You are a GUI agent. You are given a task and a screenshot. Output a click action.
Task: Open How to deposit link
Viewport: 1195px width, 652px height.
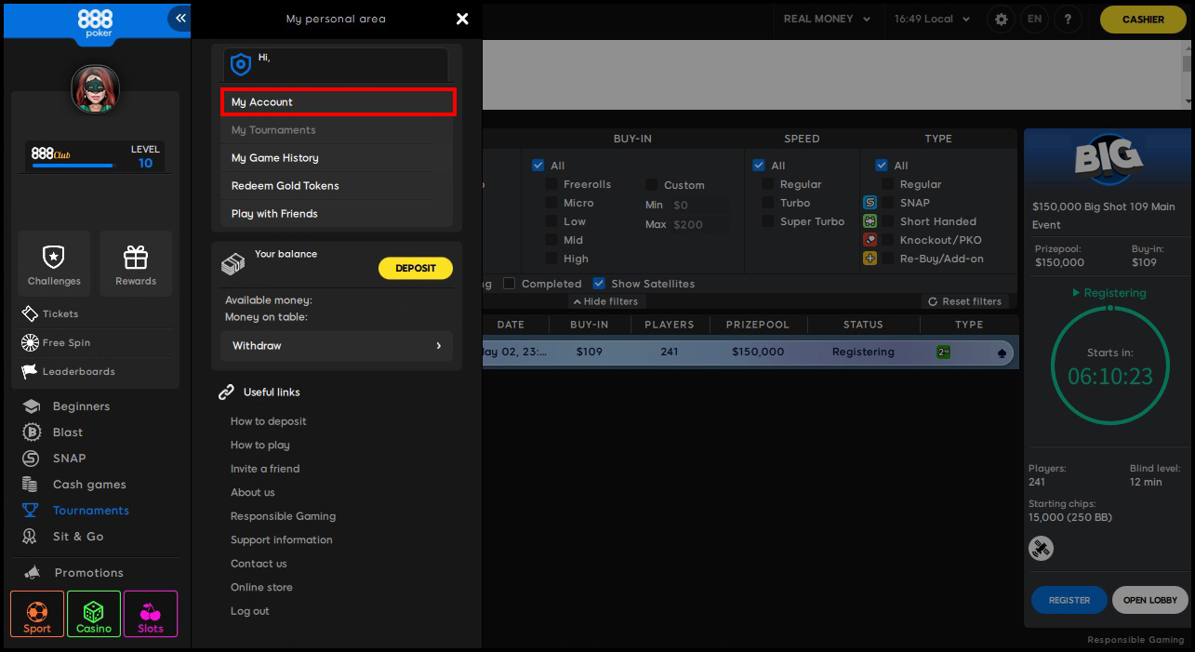[x=268, y=421]
